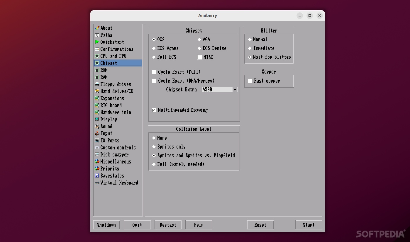Click the Chipset chip icon

tap(97, 63)
